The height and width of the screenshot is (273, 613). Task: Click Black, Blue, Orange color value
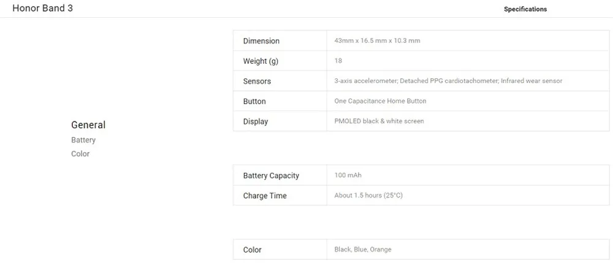pos(363,250)
